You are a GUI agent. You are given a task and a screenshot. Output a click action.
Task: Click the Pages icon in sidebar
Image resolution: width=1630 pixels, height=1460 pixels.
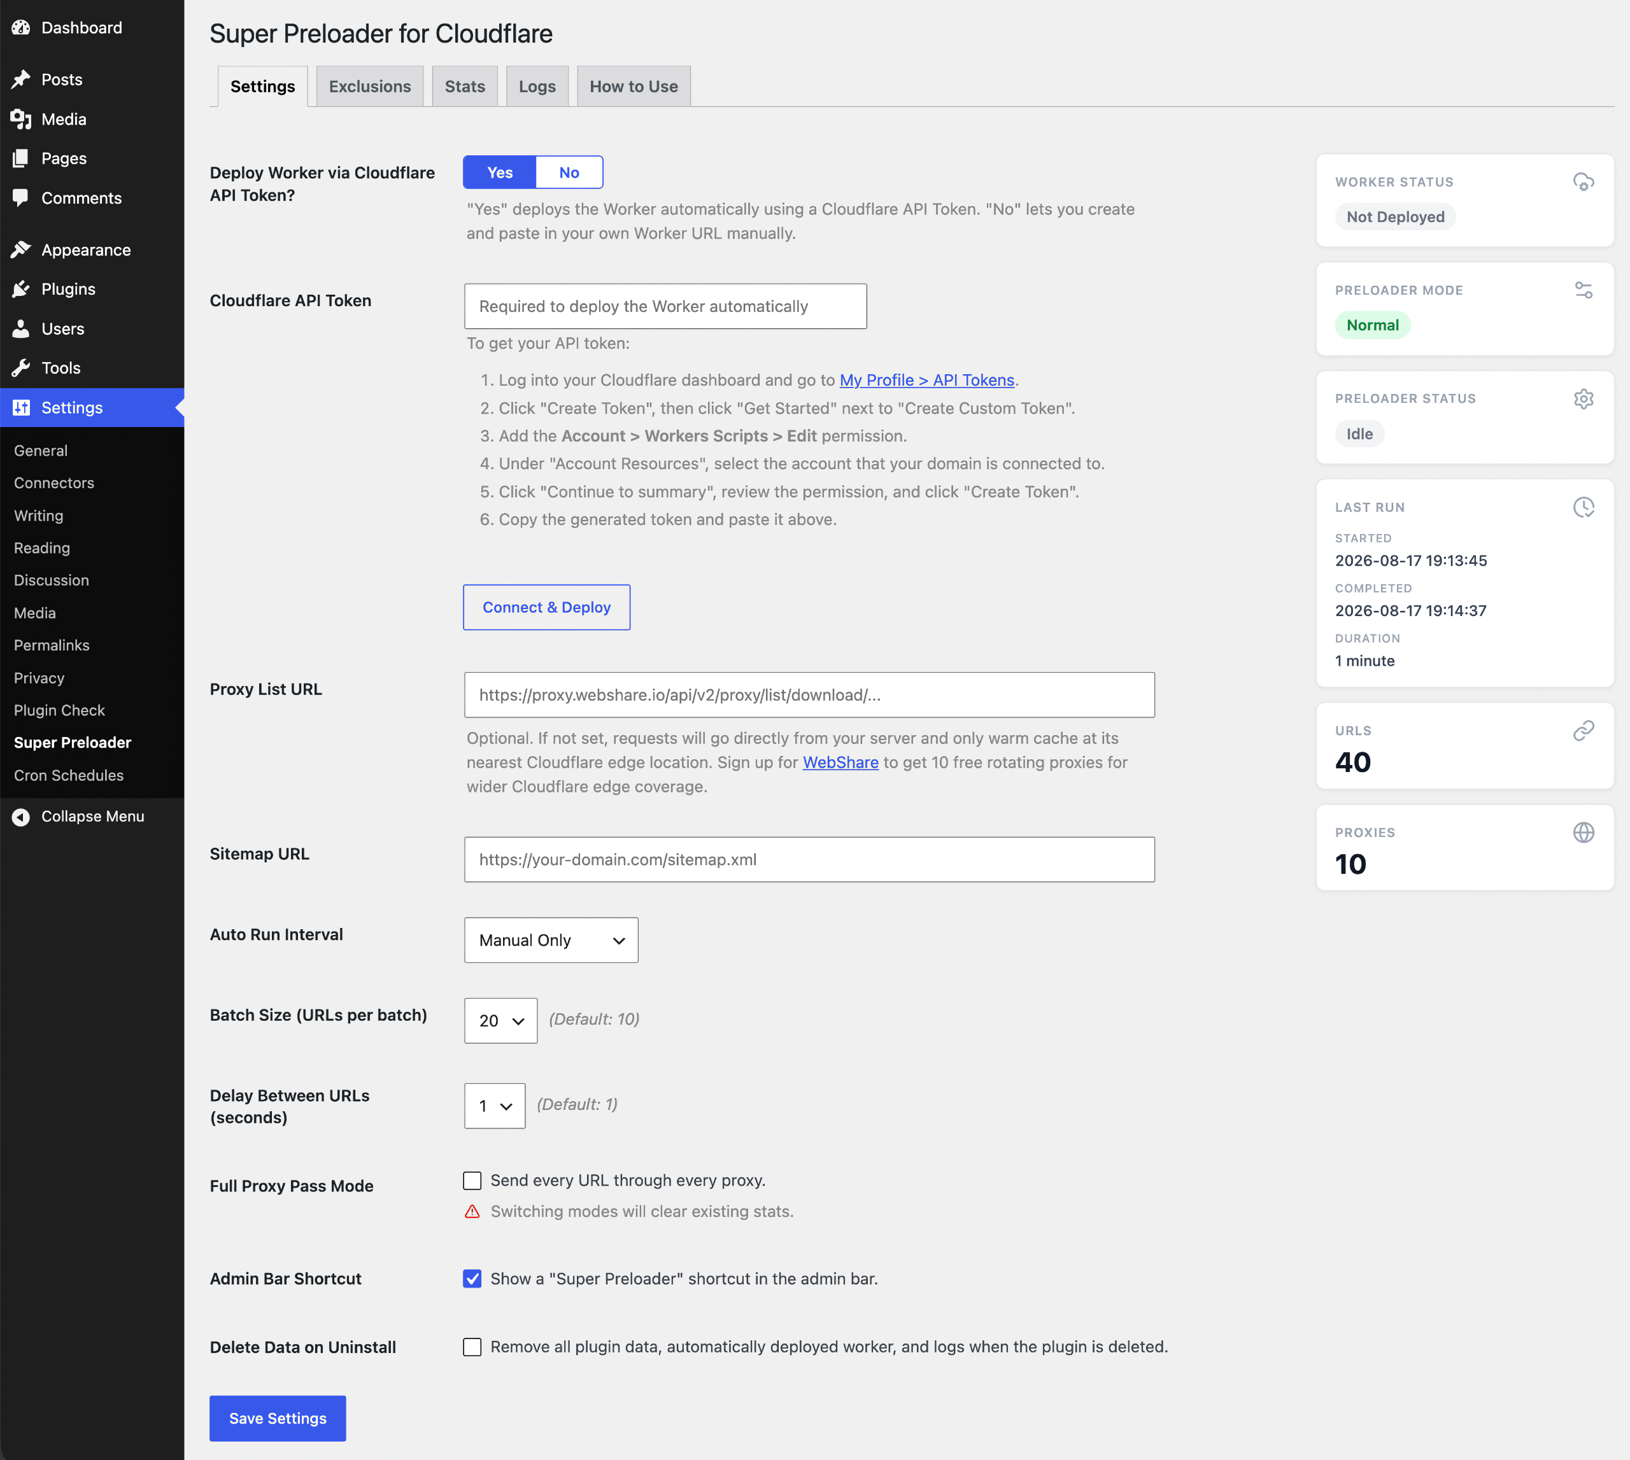point(21,159)
